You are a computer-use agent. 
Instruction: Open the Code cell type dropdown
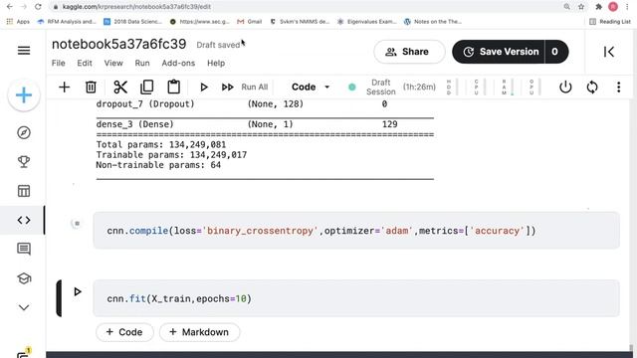311,87
